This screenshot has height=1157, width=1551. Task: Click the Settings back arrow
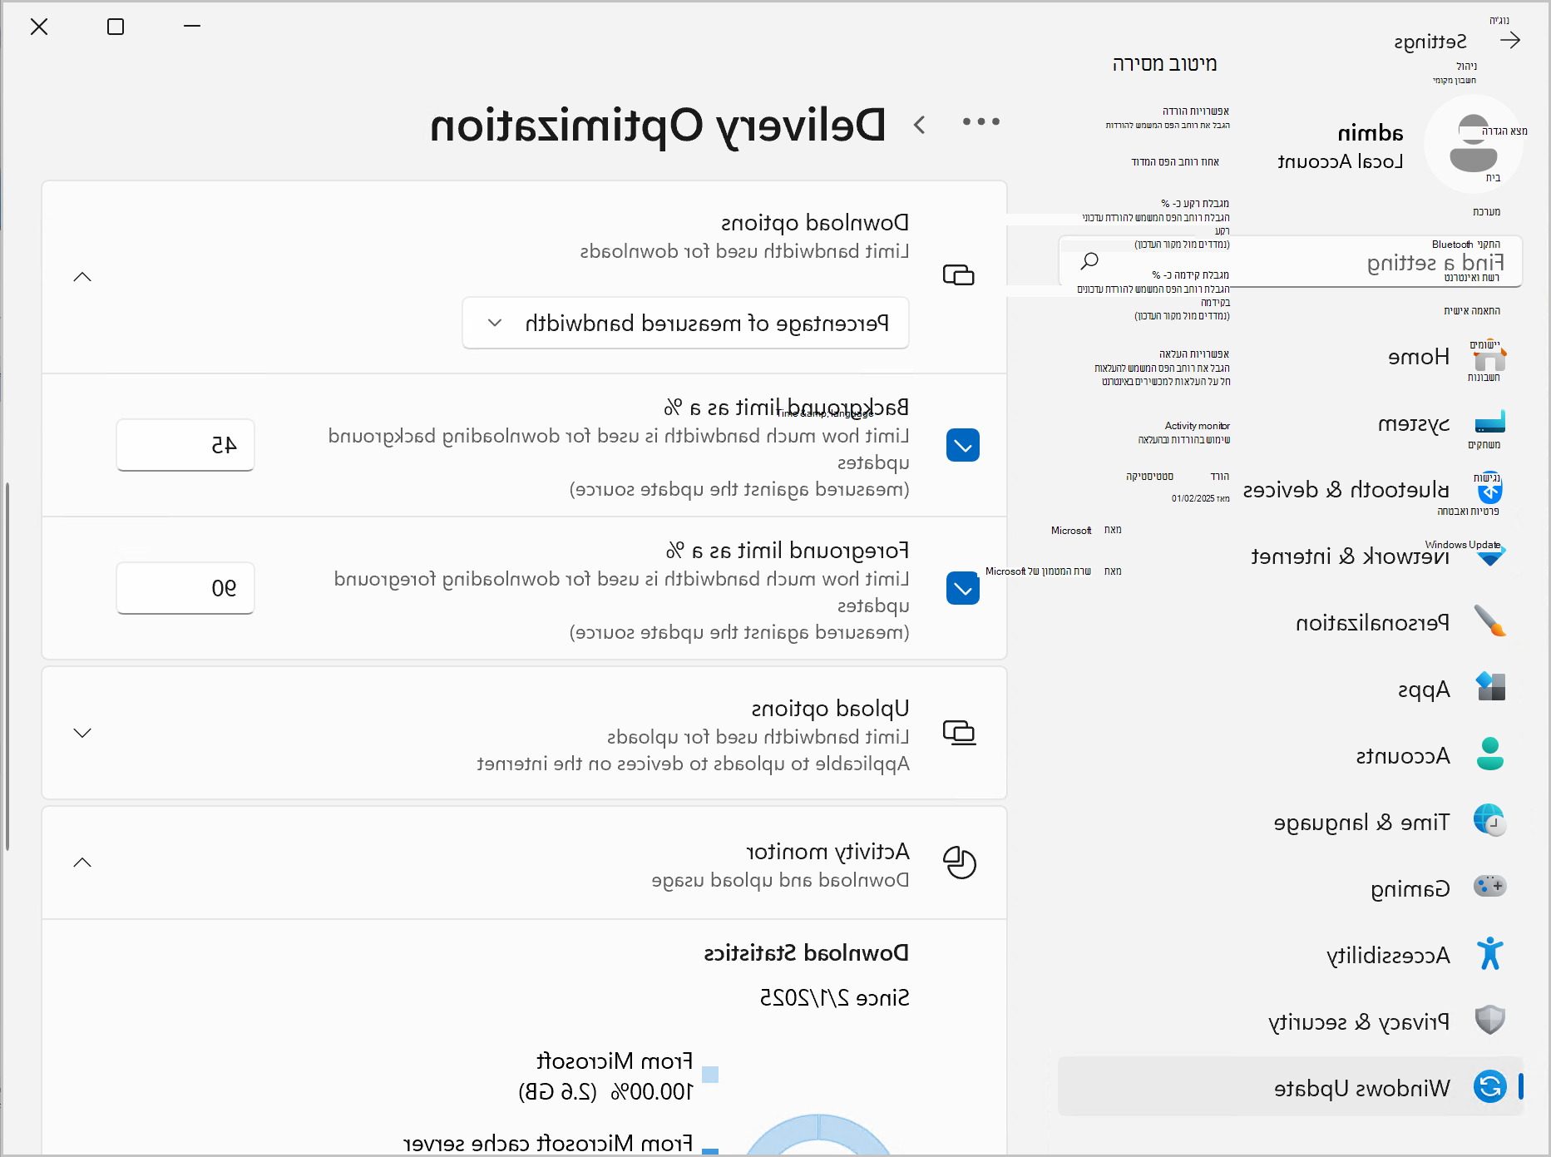pos(1510,40)
